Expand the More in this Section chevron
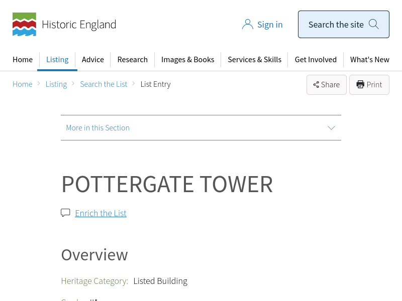Image resolution: width=402 pixels, height=301 pixels. point(331,128)
